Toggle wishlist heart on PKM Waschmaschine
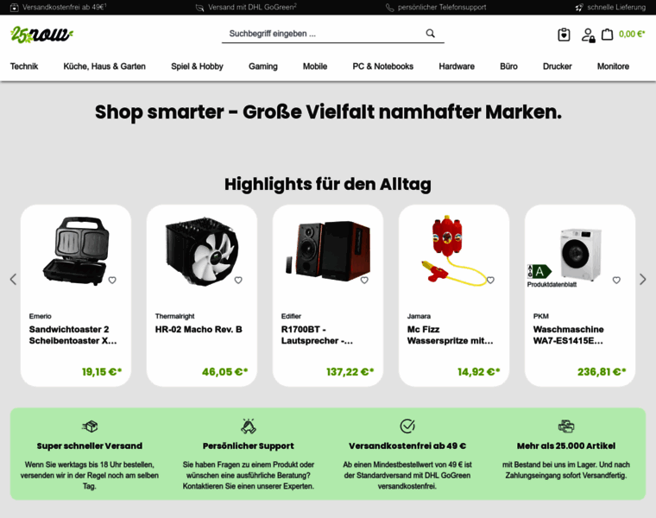Viewport: 656px width, 518px height. click(x=616, y=281)
